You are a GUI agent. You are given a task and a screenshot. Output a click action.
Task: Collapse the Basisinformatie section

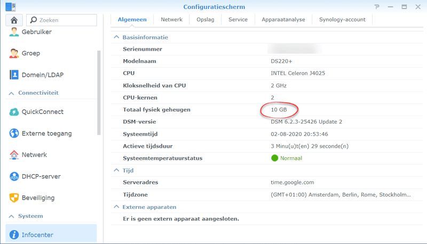[x=116, y=37]
